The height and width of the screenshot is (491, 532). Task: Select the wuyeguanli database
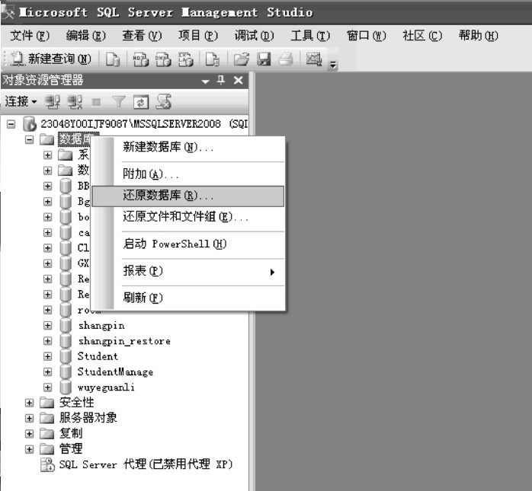click(x=106, y=387)
